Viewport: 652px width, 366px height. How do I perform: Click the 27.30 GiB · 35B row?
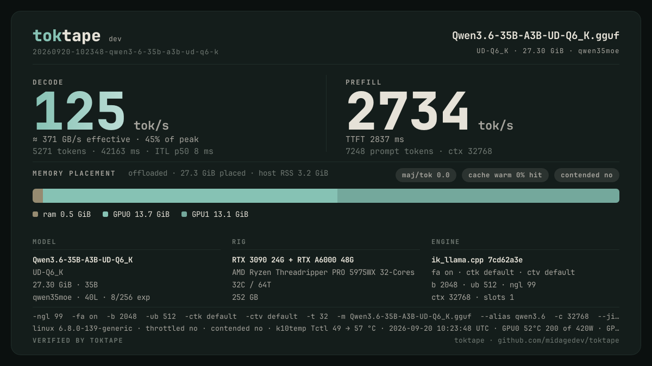pyautogui.click(x=65, y=285)
